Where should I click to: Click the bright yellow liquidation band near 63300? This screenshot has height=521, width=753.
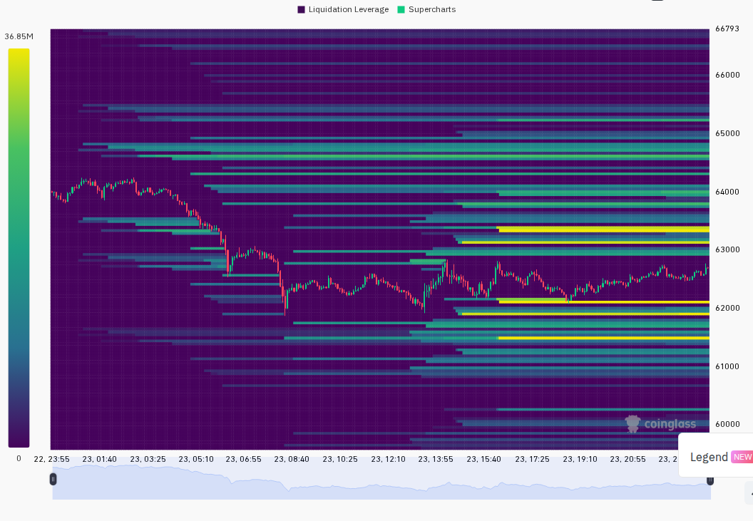604,229
